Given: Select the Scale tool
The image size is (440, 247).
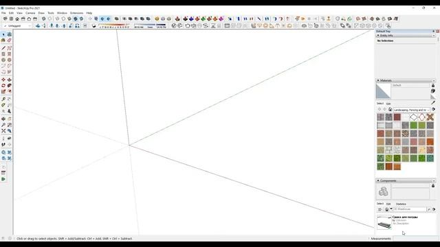Looking at the screenshot, I should click(3, 91).
